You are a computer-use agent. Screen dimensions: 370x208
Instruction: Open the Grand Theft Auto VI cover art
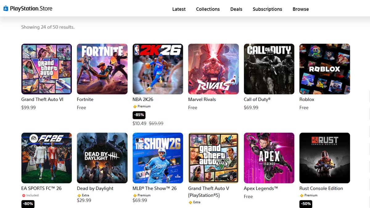(x=47, y=69)
